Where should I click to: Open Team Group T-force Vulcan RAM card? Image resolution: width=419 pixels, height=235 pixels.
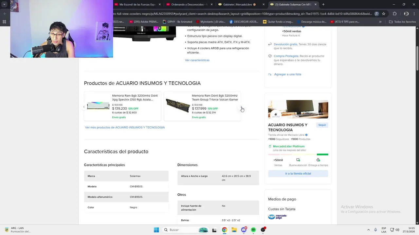[202, 106]
